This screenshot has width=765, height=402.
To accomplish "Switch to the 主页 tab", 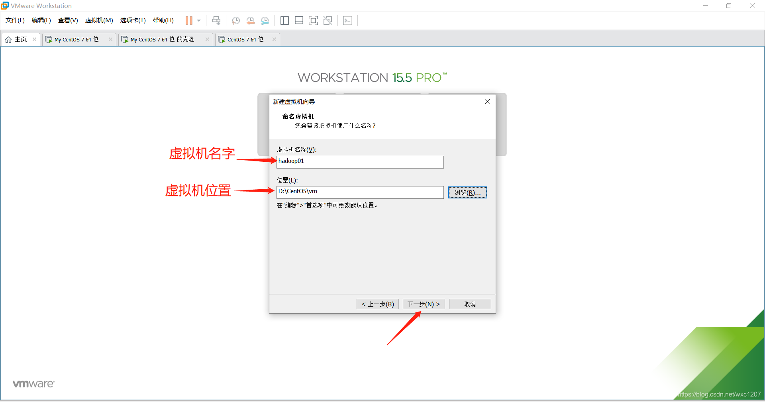I will click(21, 39).
